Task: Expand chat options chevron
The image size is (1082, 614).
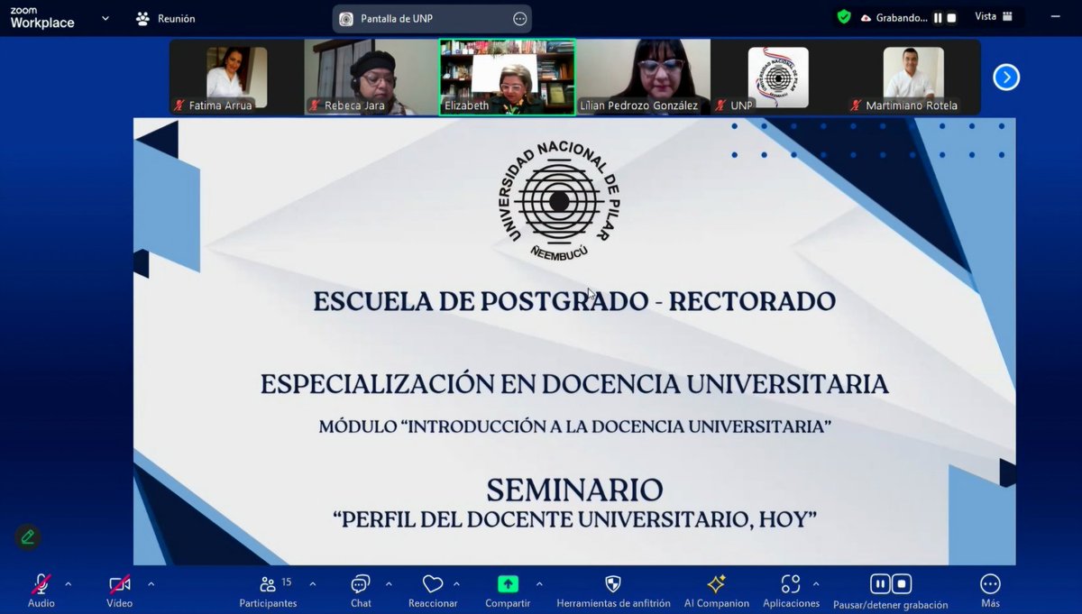Action: 389,584
